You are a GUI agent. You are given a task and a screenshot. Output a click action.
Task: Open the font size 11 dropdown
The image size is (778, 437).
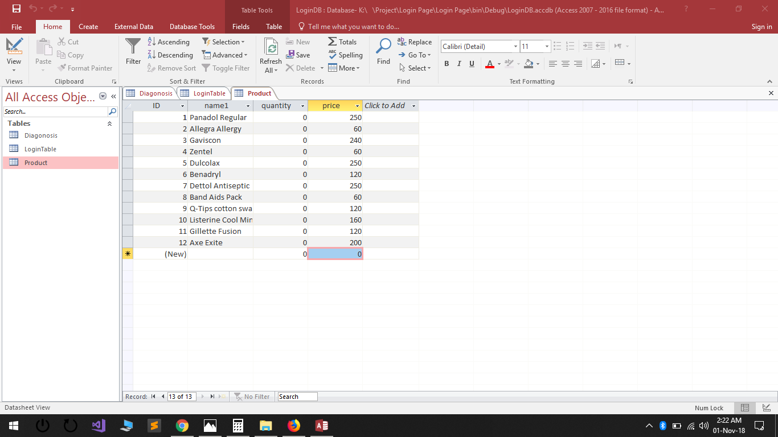(547, 47)
